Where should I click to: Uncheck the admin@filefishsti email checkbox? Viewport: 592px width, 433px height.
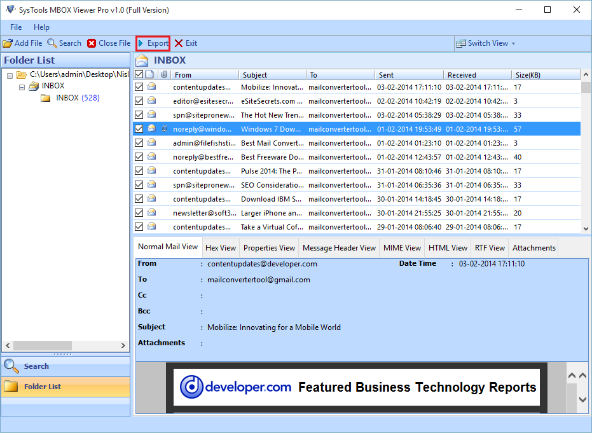click(x=139, y=143)
